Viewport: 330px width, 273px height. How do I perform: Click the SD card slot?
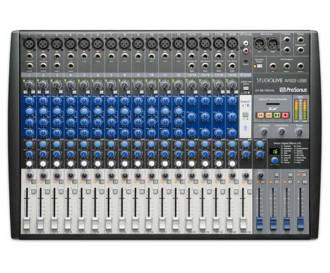tap(273, 104)
